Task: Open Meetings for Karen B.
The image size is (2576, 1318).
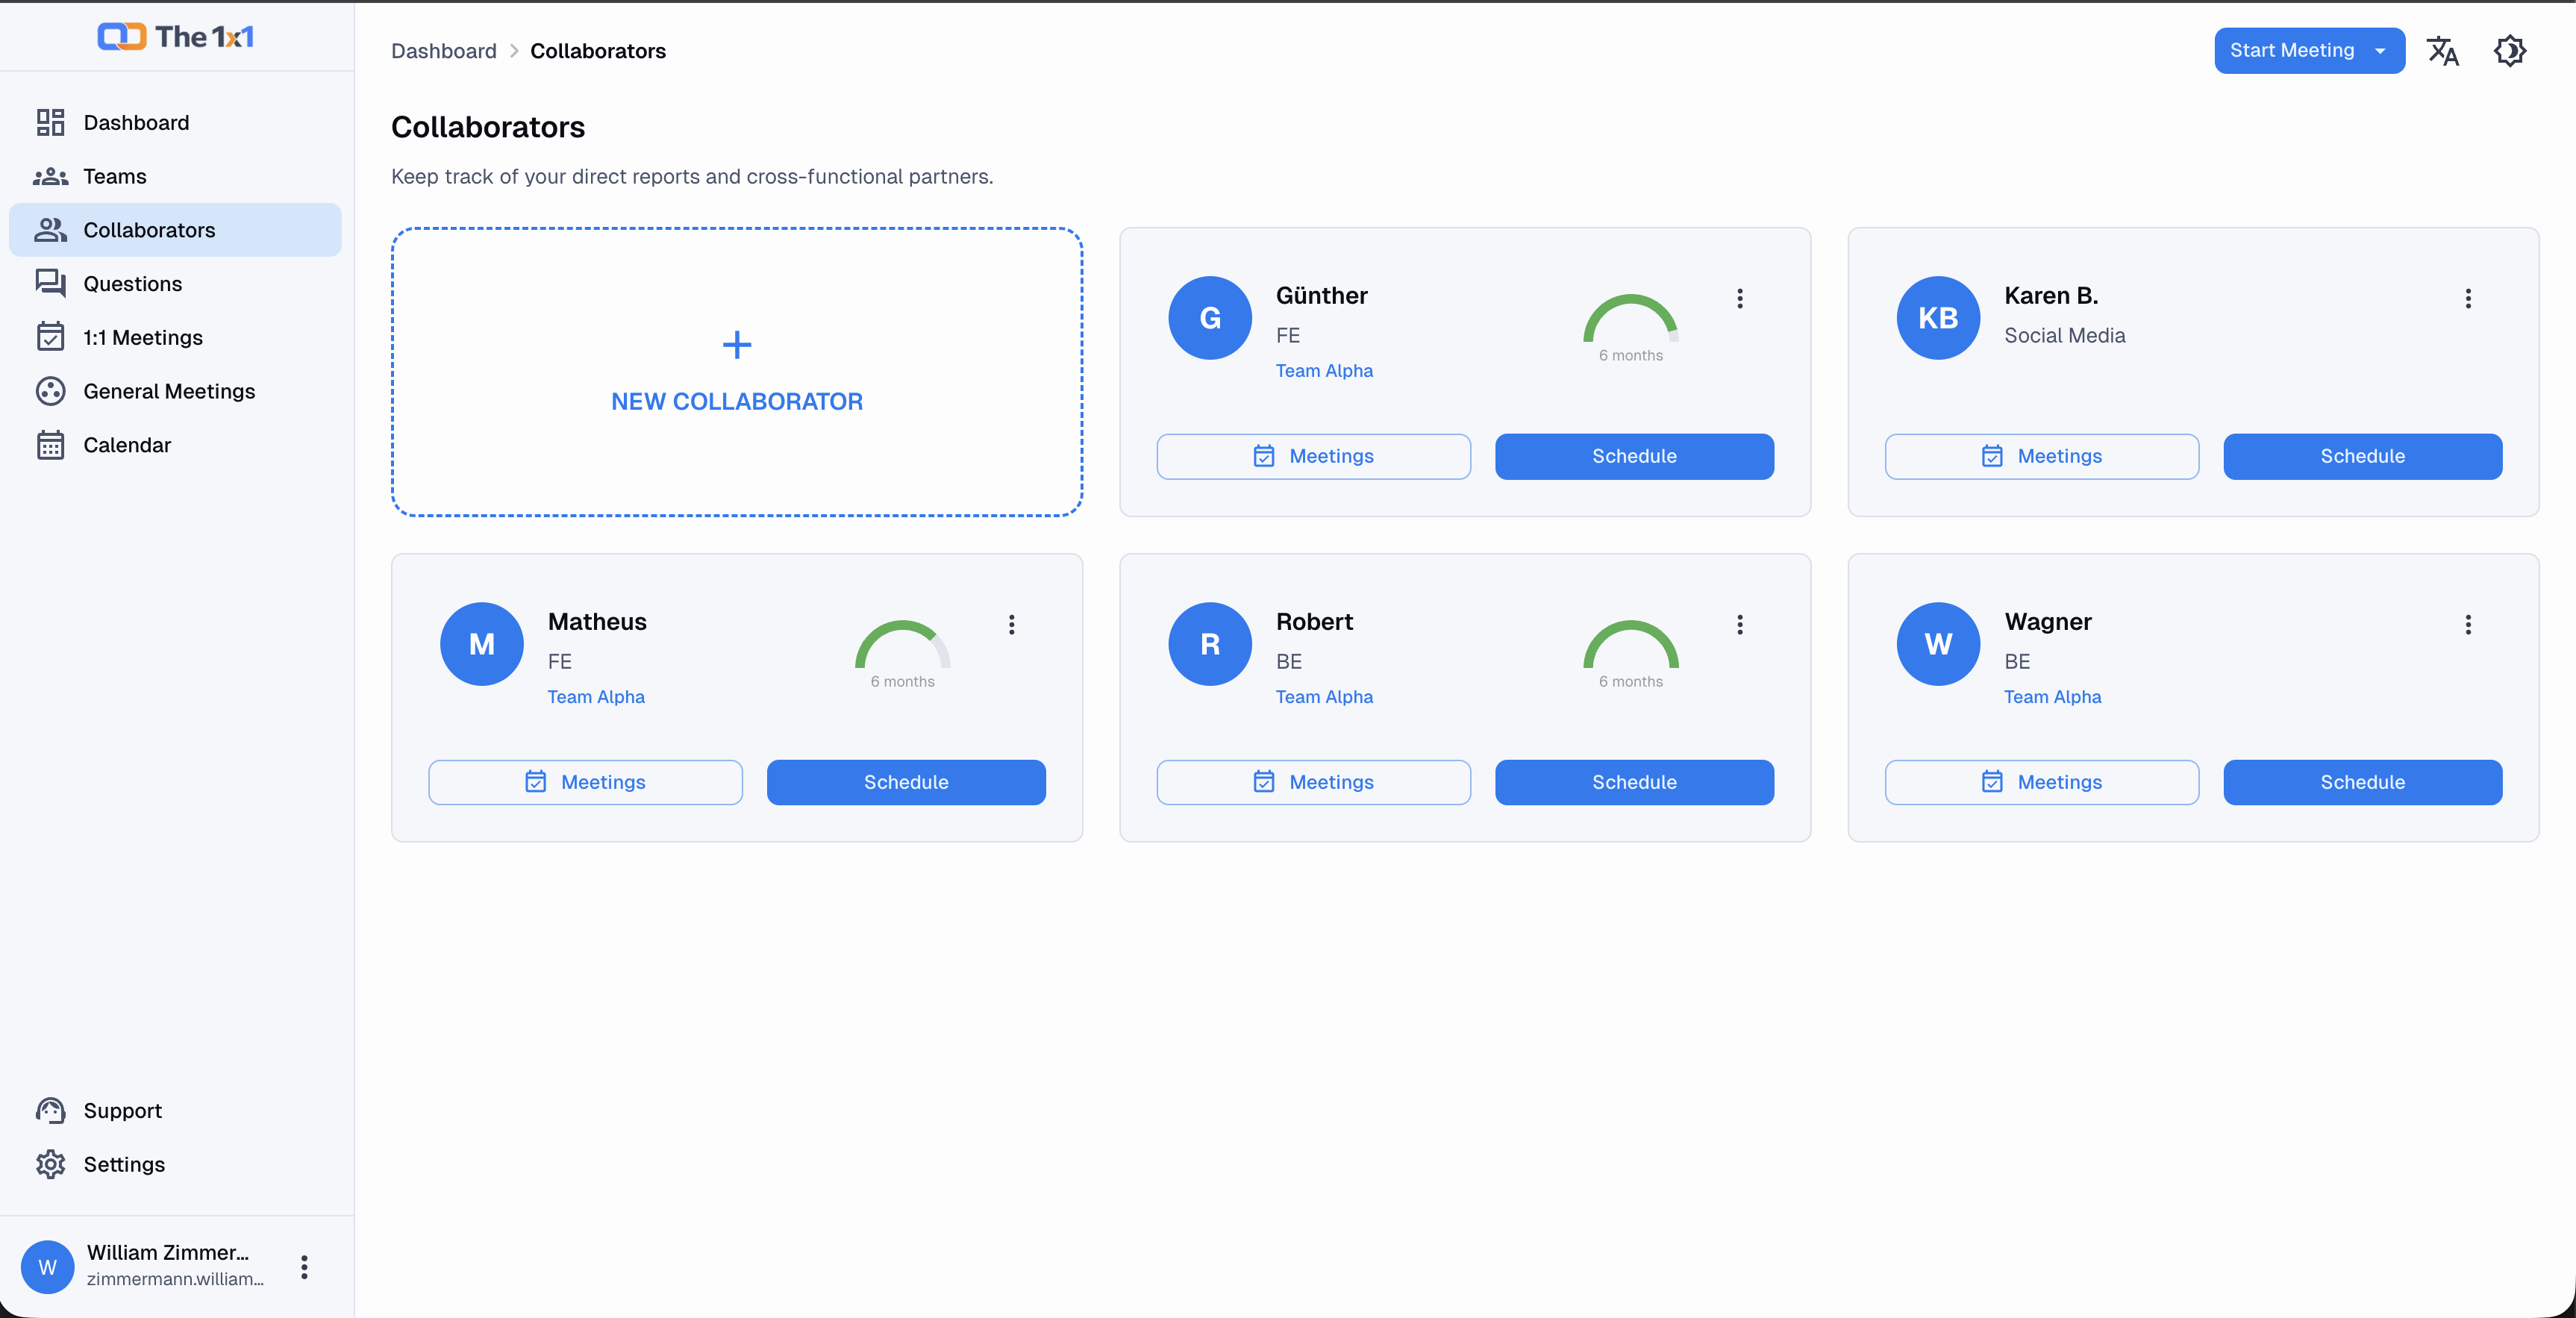Action: (x=2041, y=456)
